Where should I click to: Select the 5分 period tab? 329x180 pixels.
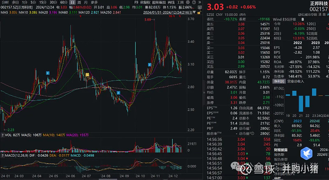point(33,2)
